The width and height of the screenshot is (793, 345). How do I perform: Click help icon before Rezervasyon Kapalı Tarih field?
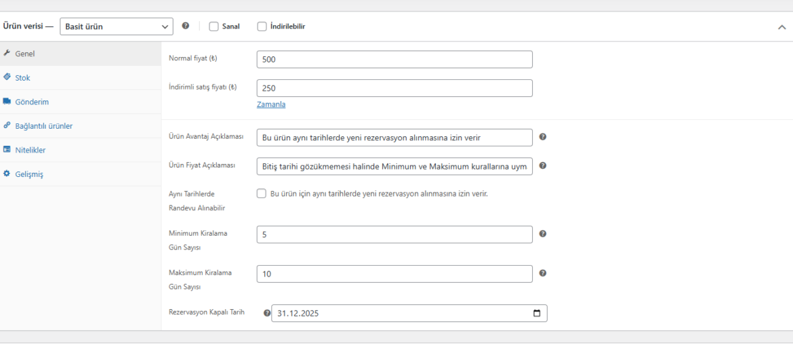click(267, 313)
